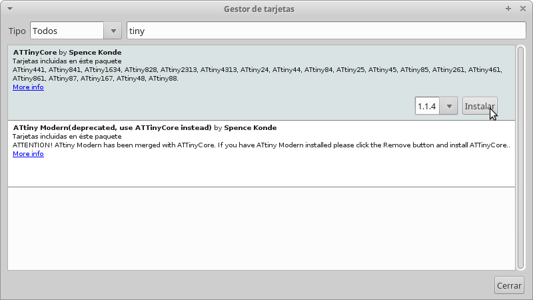Open the window menu arrow in title bar

pos(7,9)
